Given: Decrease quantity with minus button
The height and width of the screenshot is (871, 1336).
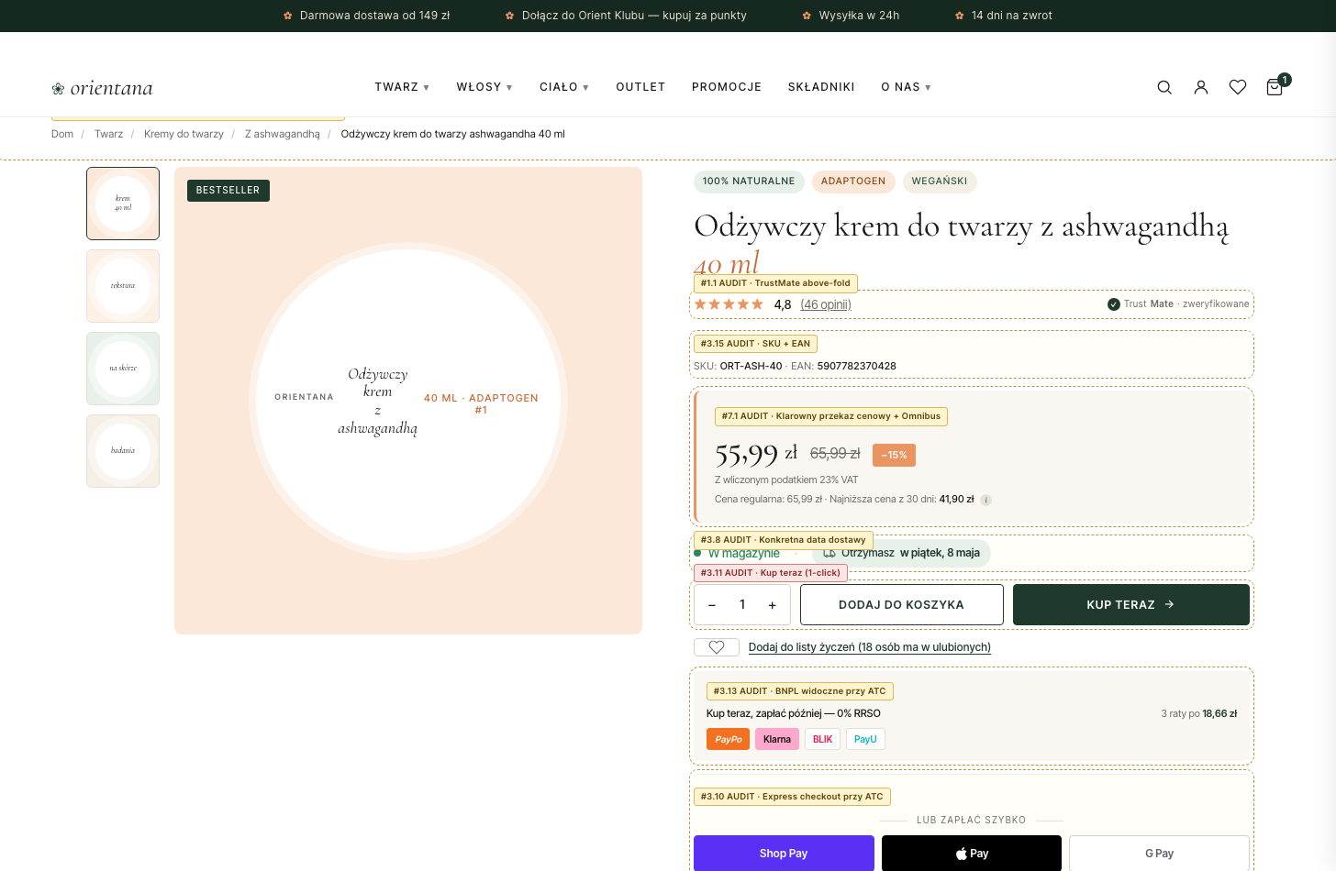Looking at the screenshot, I should [712, 605].
